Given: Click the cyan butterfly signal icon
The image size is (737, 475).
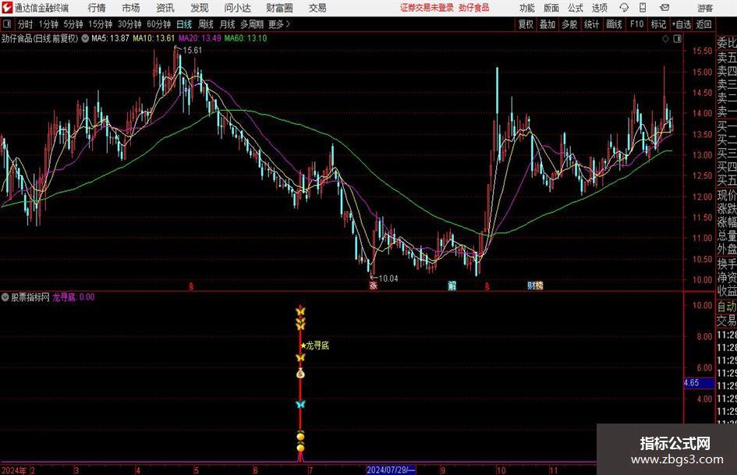Looking at the screenshot, I should pyautogui.click(x=300, y=404).
